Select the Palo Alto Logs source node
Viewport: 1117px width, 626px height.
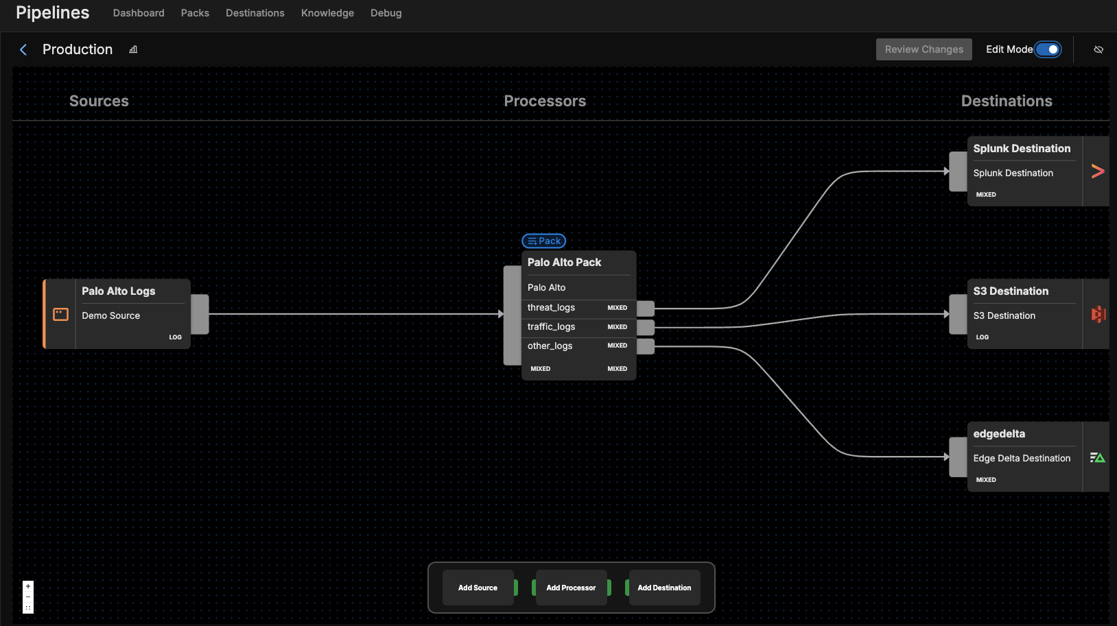[x=118, y=291]
